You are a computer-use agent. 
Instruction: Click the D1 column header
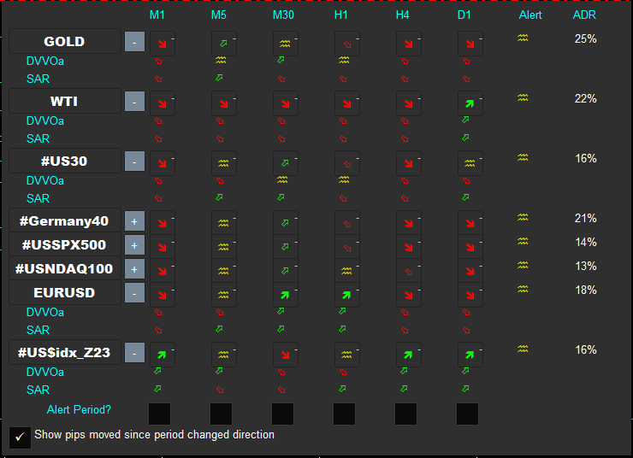pyautogui.click(x=464, y=15)
